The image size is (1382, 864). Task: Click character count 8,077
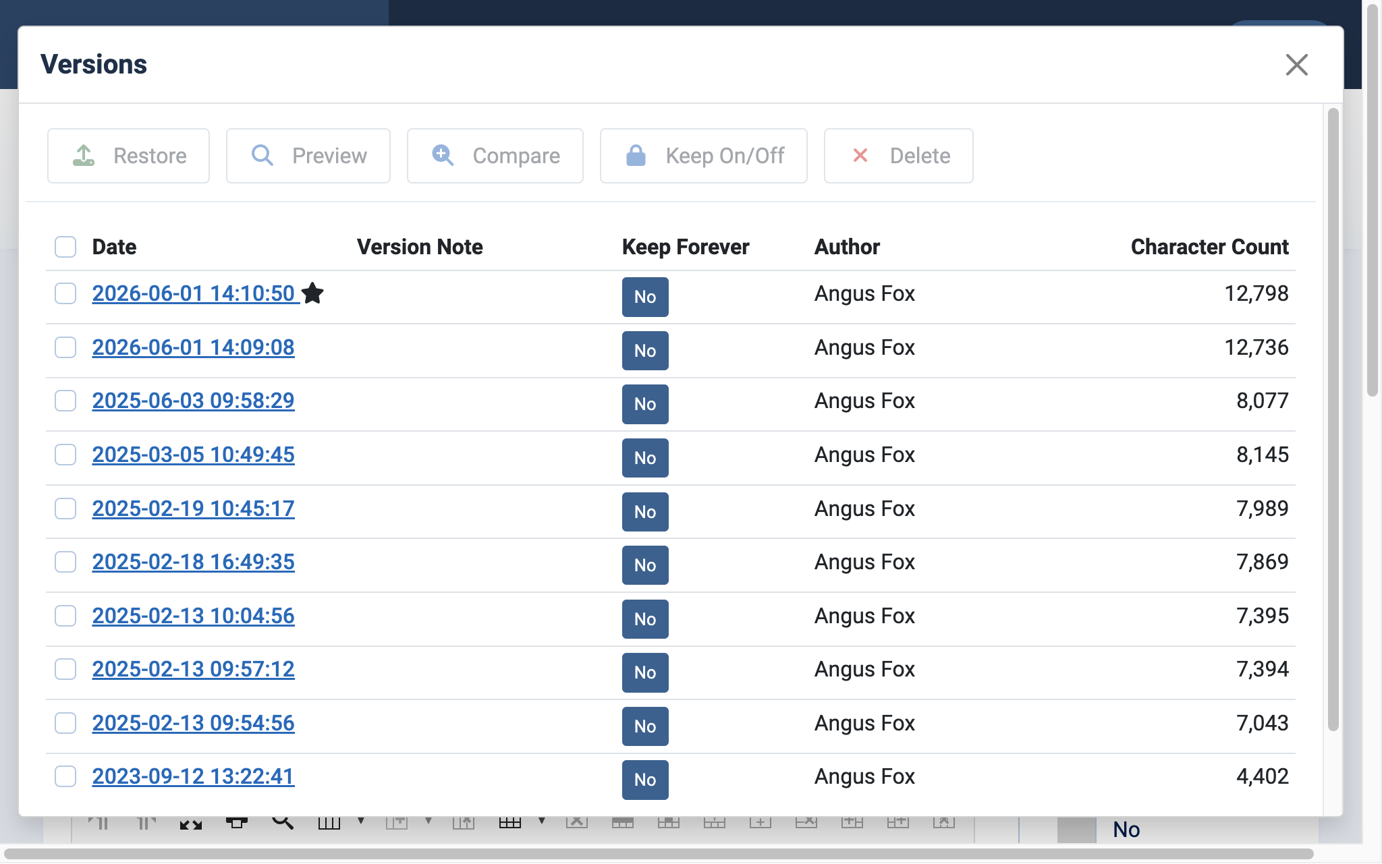coord(1263,401)
